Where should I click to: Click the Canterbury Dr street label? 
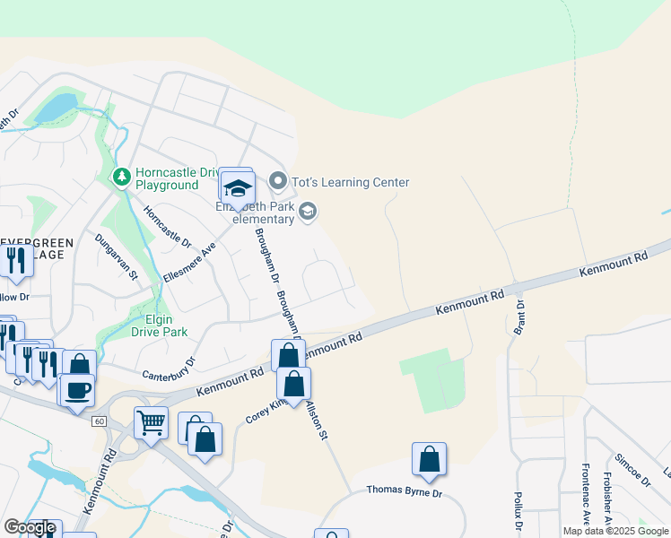click(169, 369)
